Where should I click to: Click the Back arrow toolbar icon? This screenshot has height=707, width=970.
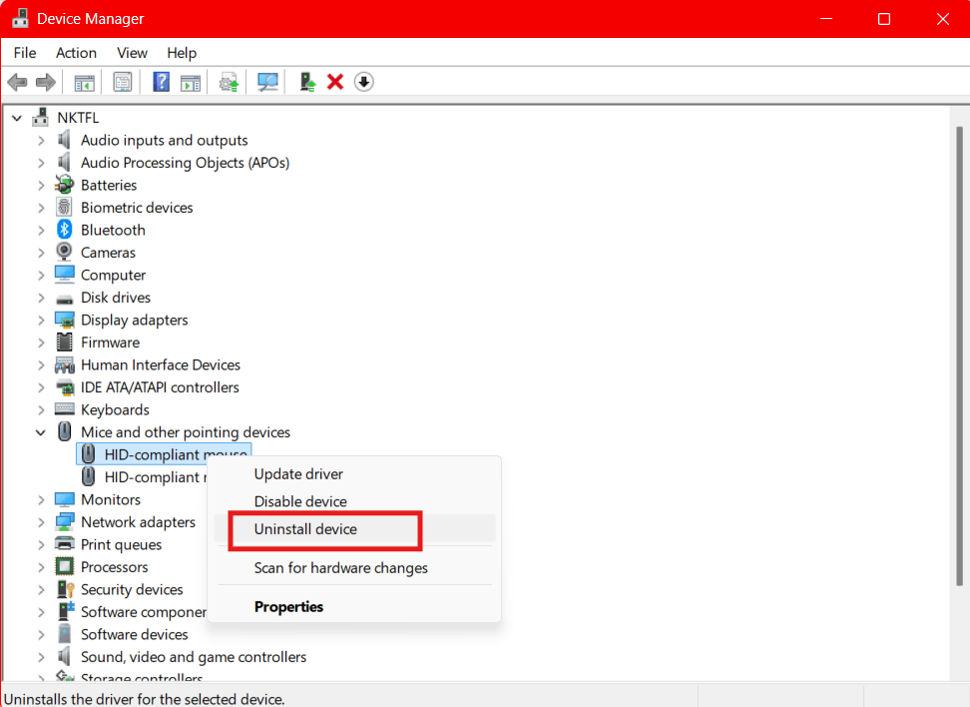[17, 82]
